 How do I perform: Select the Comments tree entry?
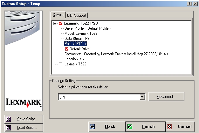(116, 54)
